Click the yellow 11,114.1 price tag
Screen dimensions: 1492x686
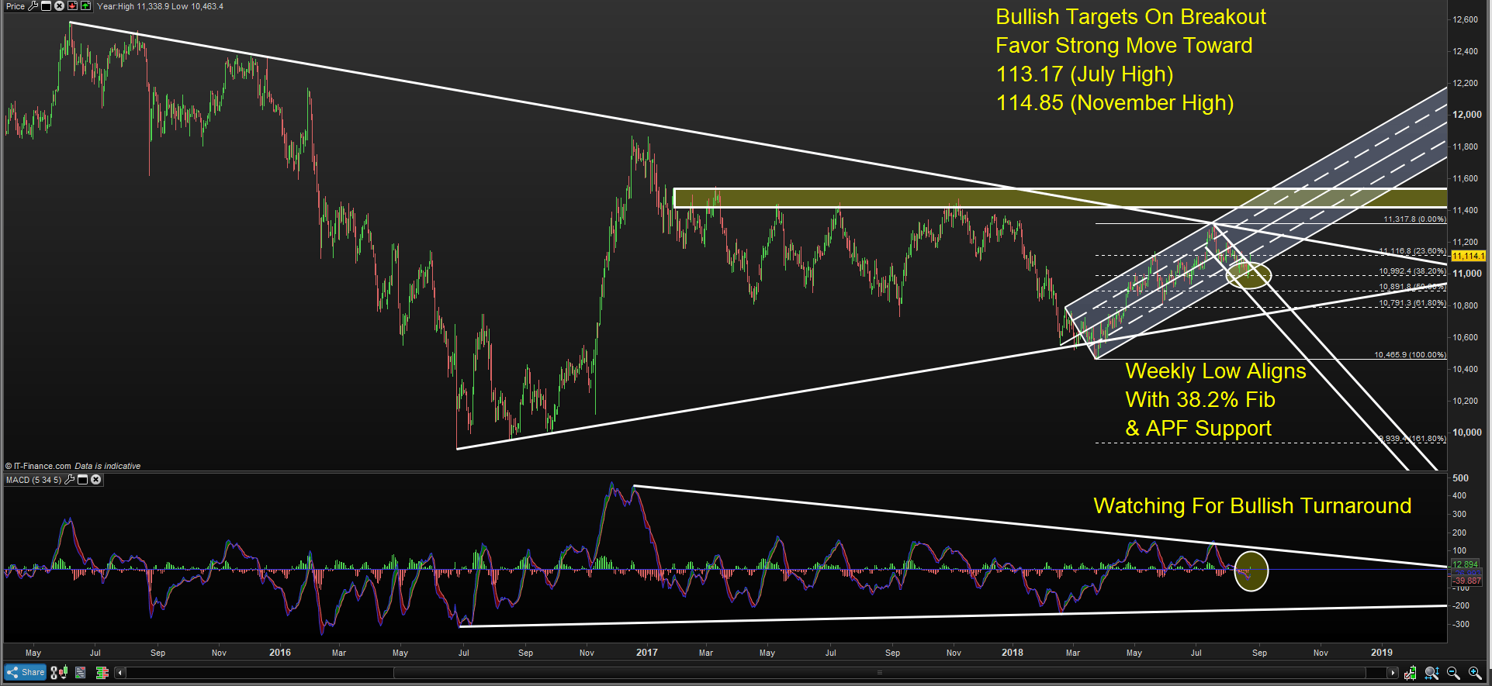click(x=1468, y=256)
